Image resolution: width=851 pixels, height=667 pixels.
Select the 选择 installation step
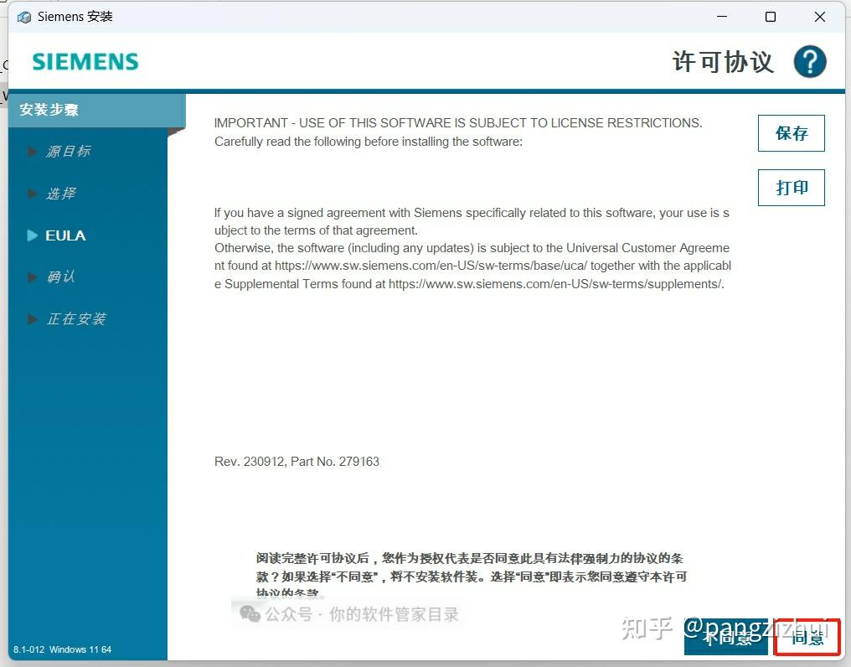[x=60, y=194]
